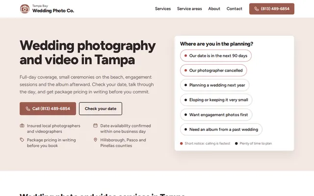The width and height of the screenshot is (314, 196).
Task: Click the dark dot beside Plenty of time legend
Action: click(236, 144)
